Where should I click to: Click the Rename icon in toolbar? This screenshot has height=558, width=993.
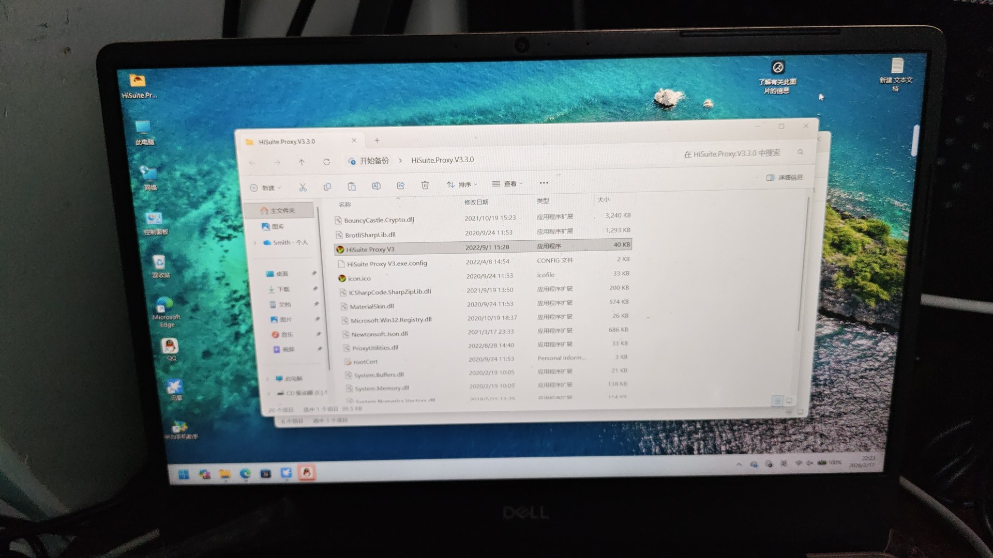[376, 186]
